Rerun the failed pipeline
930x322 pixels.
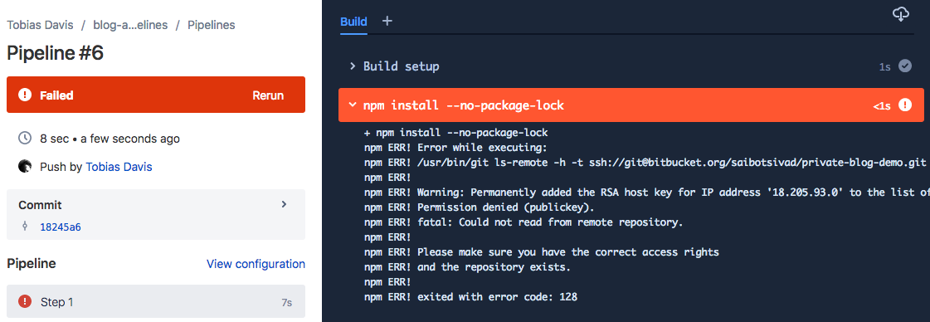(268, 95)
